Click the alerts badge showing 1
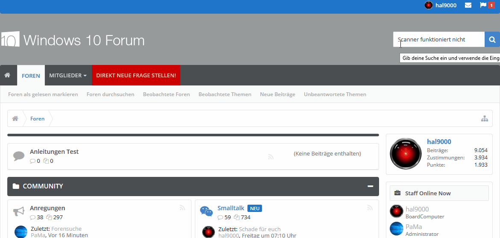Screen dimensions: 500x238 point(491,6)
